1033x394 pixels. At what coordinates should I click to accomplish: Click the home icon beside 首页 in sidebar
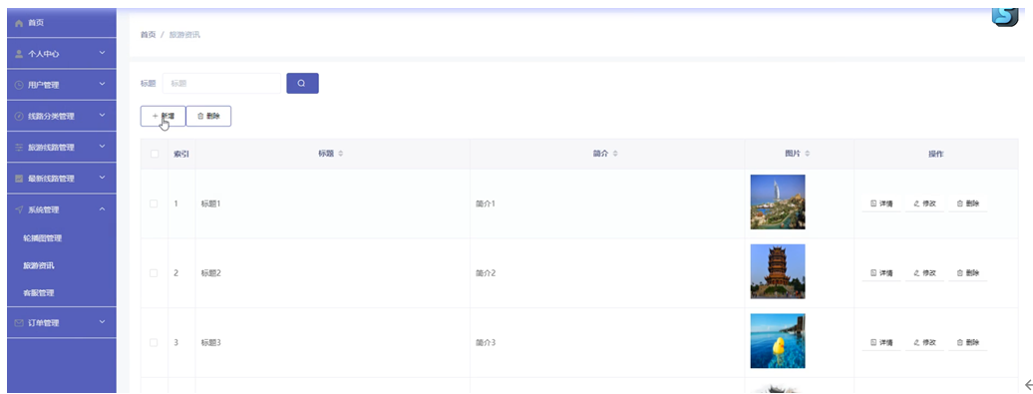[x=19, y=23]
